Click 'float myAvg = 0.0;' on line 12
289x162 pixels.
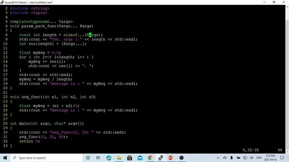coord(40,53)
